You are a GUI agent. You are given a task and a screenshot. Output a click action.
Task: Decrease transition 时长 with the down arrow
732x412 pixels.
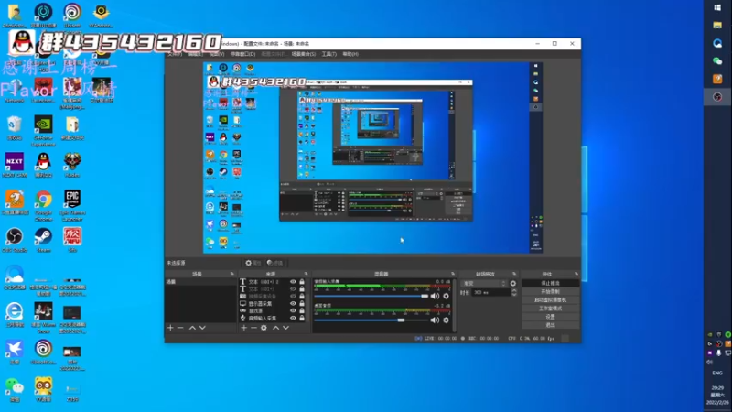[x=514, y=295]
